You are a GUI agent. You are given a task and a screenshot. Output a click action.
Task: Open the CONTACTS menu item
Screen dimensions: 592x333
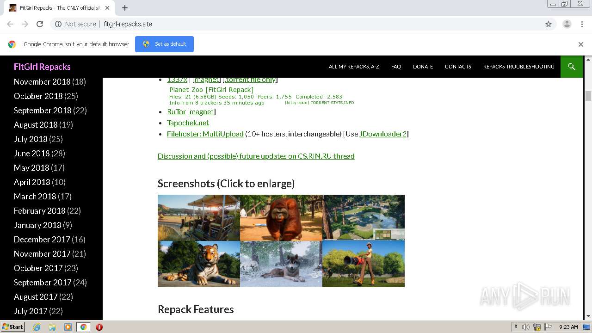[458, 67]
